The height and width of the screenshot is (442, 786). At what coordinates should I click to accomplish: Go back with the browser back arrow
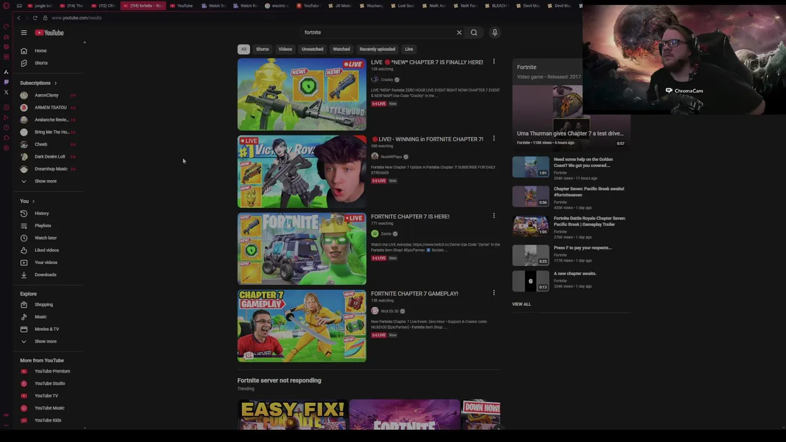[18, 18]
